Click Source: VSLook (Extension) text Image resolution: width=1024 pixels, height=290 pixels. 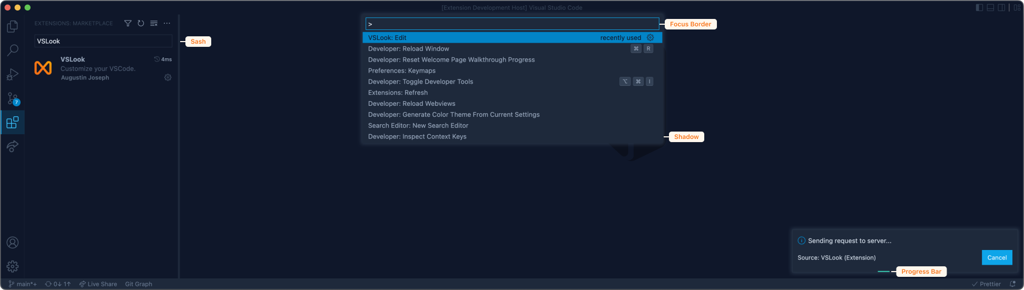pos(836,257)
